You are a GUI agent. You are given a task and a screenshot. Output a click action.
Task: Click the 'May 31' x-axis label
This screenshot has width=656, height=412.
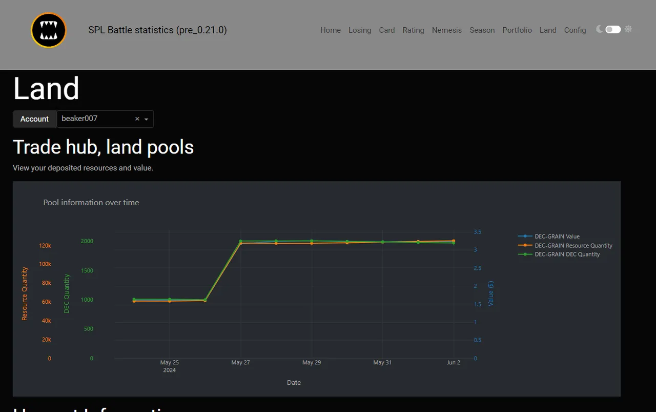pyautogui.click(x=382, y=362)
